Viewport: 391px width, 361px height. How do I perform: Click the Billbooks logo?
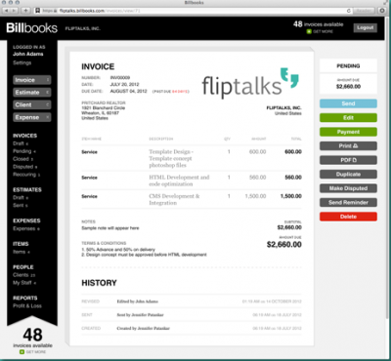pos(32,28)
